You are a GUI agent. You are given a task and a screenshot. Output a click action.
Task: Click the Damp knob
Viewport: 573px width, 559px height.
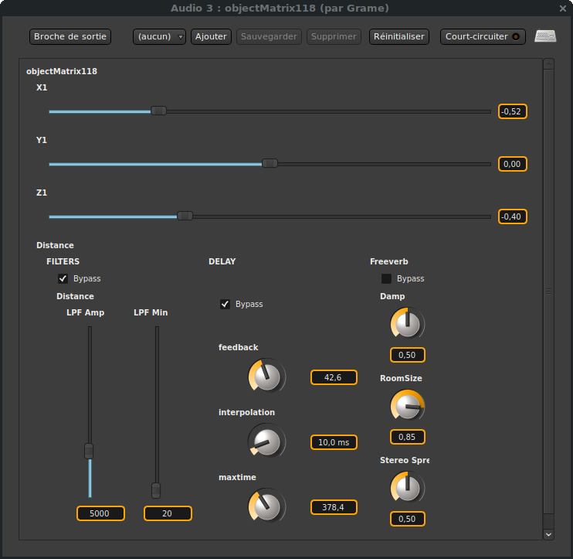[x=407, y=324]
